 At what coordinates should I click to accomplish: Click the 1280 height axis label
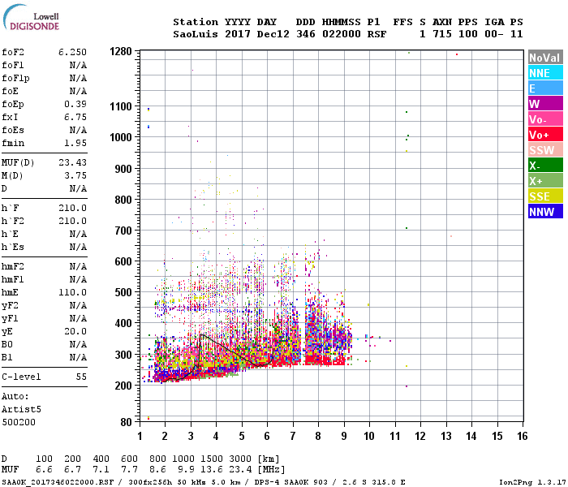point(121,51)
